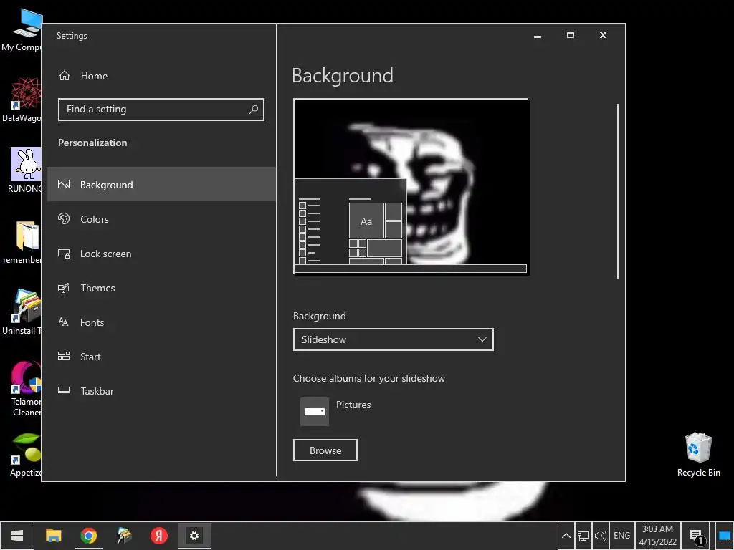Viewport: 734px width, 550px height.
Task: Minimize the Settings window
Action: coord(538,36)
